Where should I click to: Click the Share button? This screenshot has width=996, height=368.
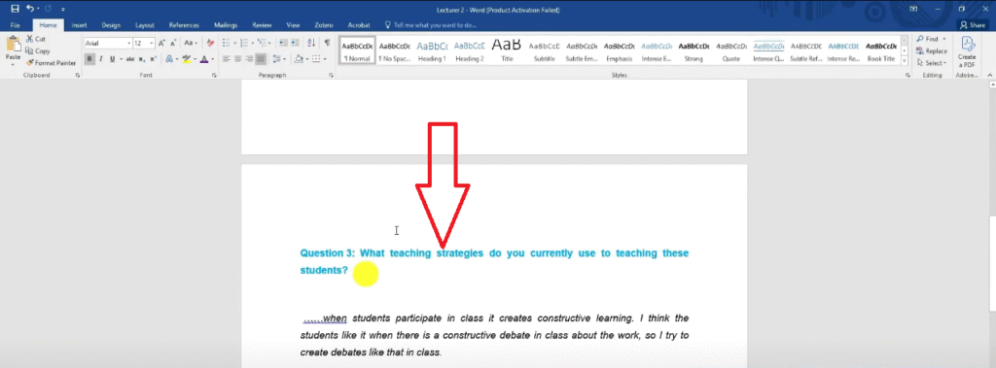pos(973,25)
